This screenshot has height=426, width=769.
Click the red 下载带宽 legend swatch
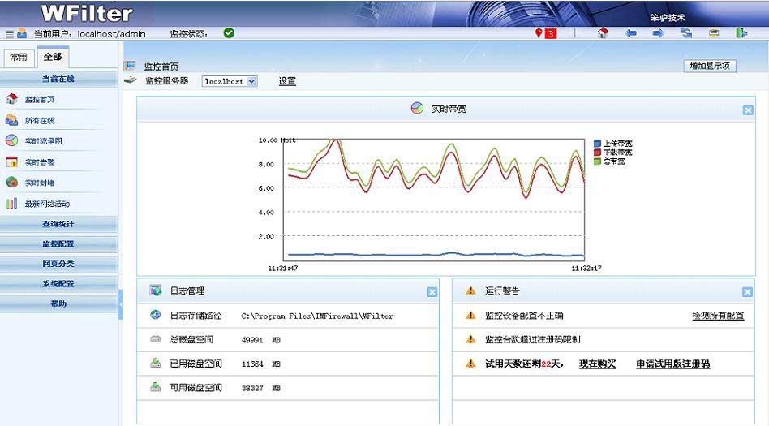[597, 153]
